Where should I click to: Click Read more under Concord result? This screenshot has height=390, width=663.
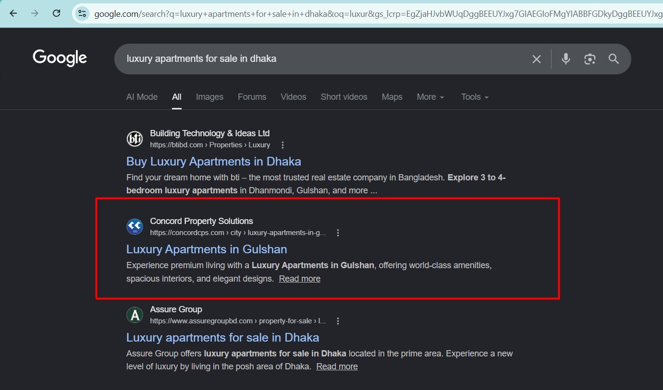tap(300, 279)
